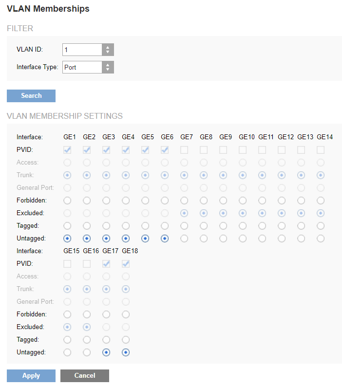The width and height of the screenshot is (342, 387).
Task: Select Excluded radio for GE8
Action: coord(204,213)
